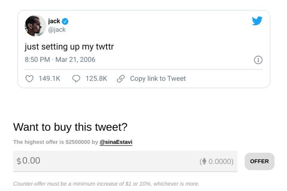Viewport: 287px width, 191px height.
Task: Click the OFFER button
Action: click(259, 161)
